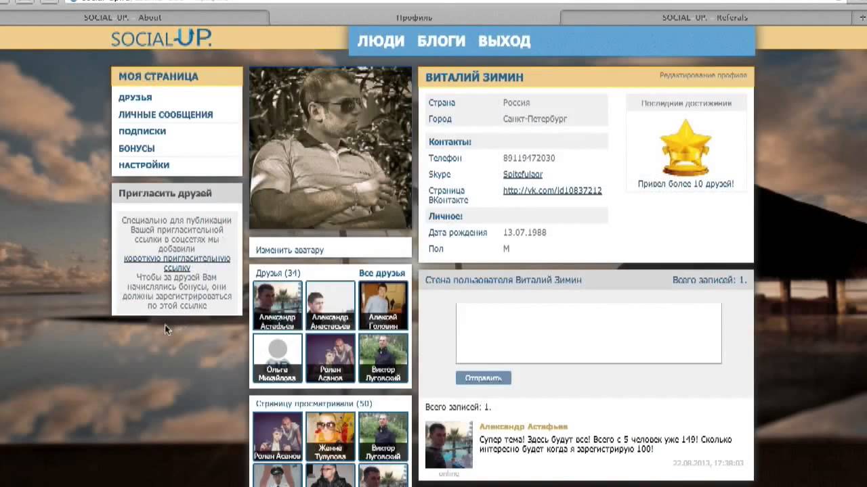Screen dimensions: 867x487
Task: Open friend Александр Астафьев's thumbnail in Друзья
Action: click(278, 306)
